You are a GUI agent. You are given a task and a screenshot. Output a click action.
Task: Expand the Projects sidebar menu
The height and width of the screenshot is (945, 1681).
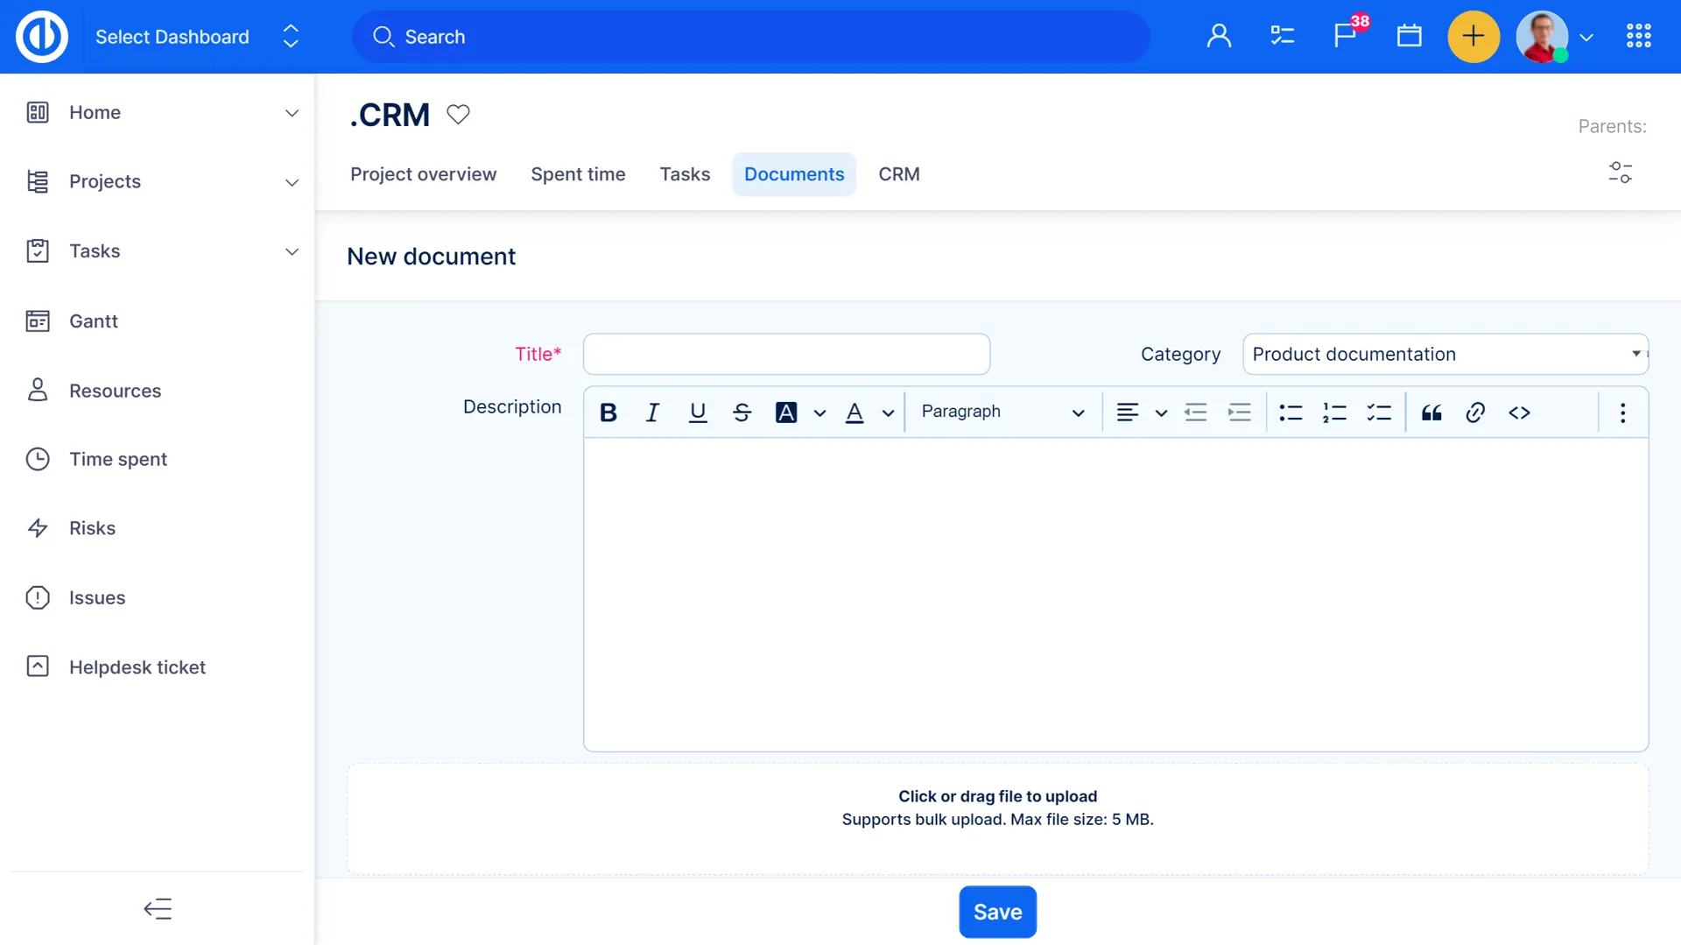[292, 182]
